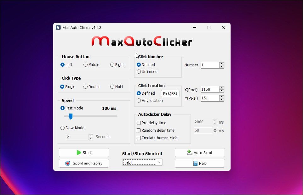303x195 pixels.
Task: Decrease Y(Pixel) value with down arrow
Action: tap(222, 100)
